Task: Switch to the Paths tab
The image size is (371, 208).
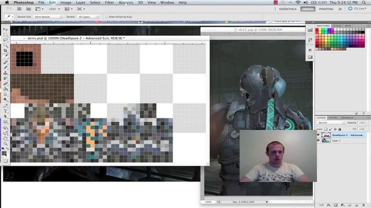Action: coord(333,118)
